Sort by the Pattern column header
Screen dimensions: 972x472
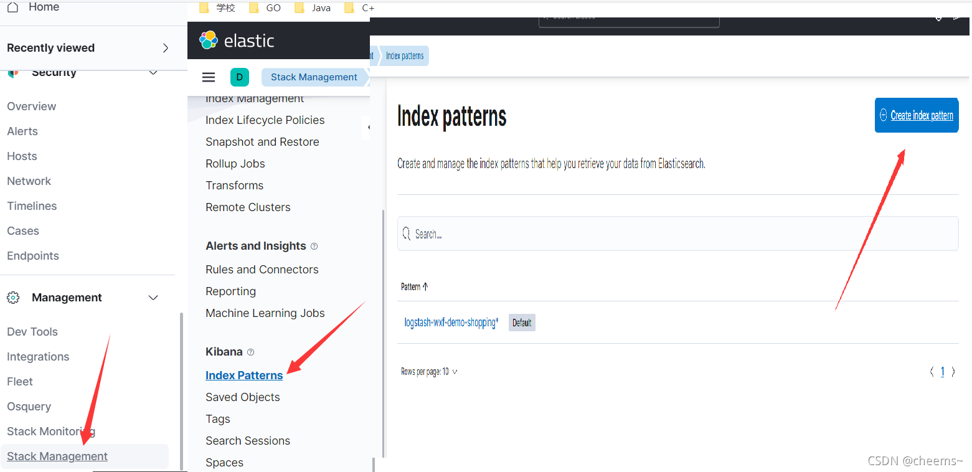(x=414, y=287)
